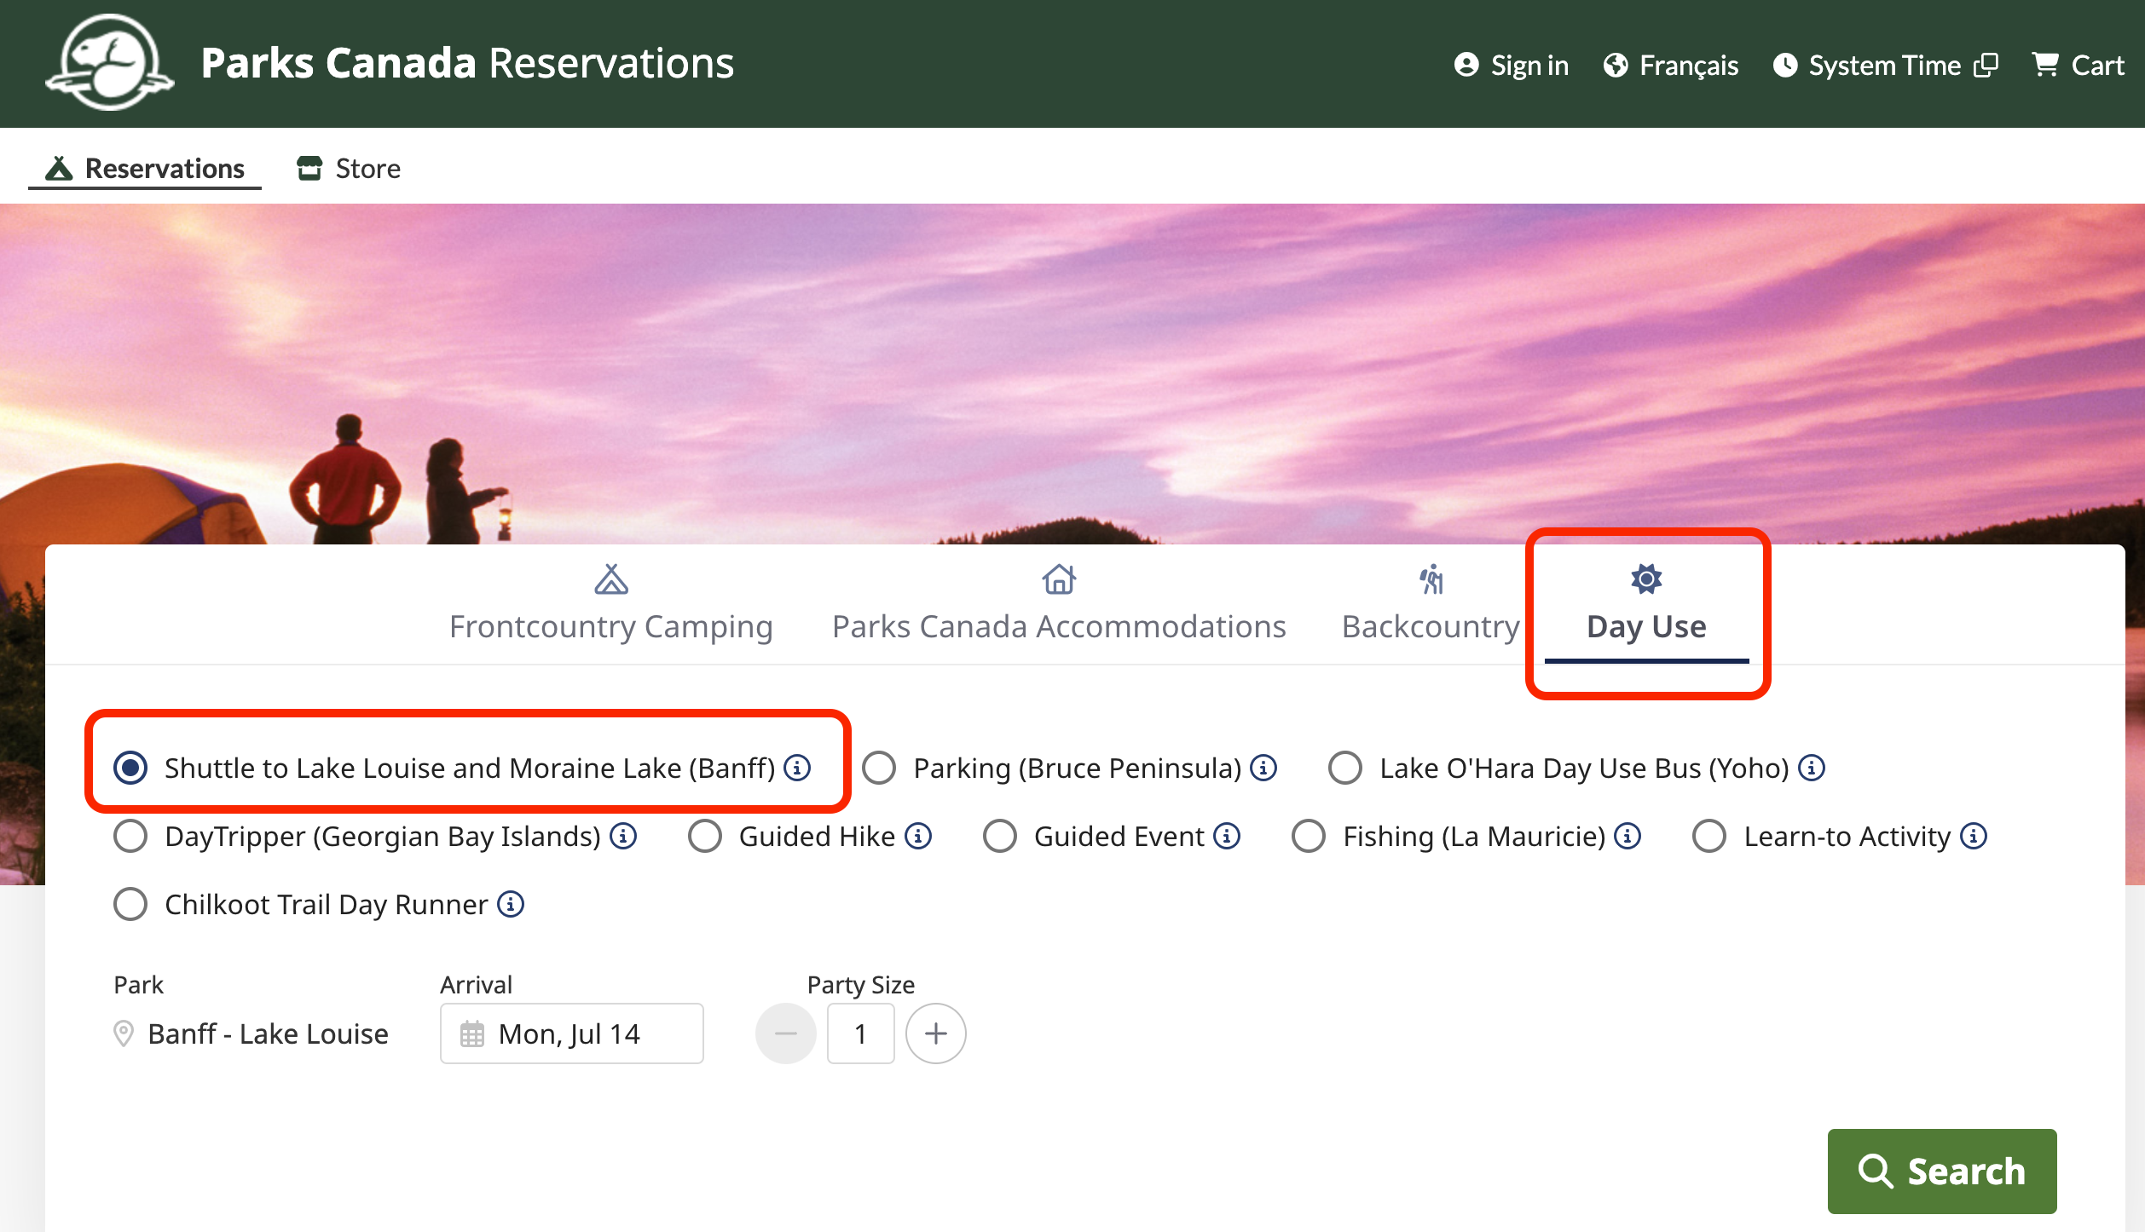Open the Store navigation tab
2145x1232 pixels.
[348, 168]
